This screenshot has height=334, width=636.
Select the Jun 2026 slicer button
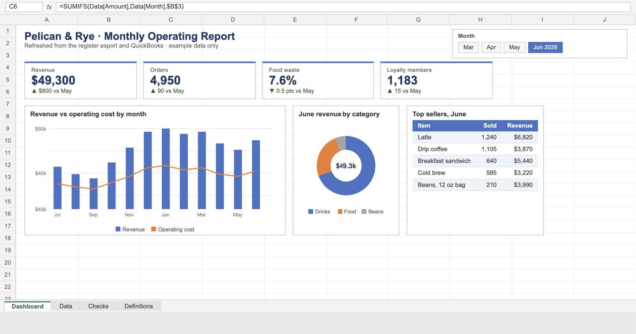(x=545, y=47)
